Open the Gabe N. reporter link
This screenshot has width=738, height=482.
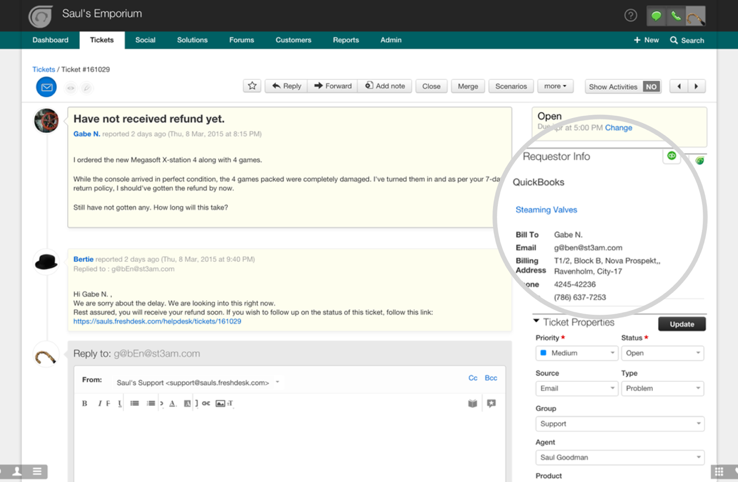tap(87, 134)
